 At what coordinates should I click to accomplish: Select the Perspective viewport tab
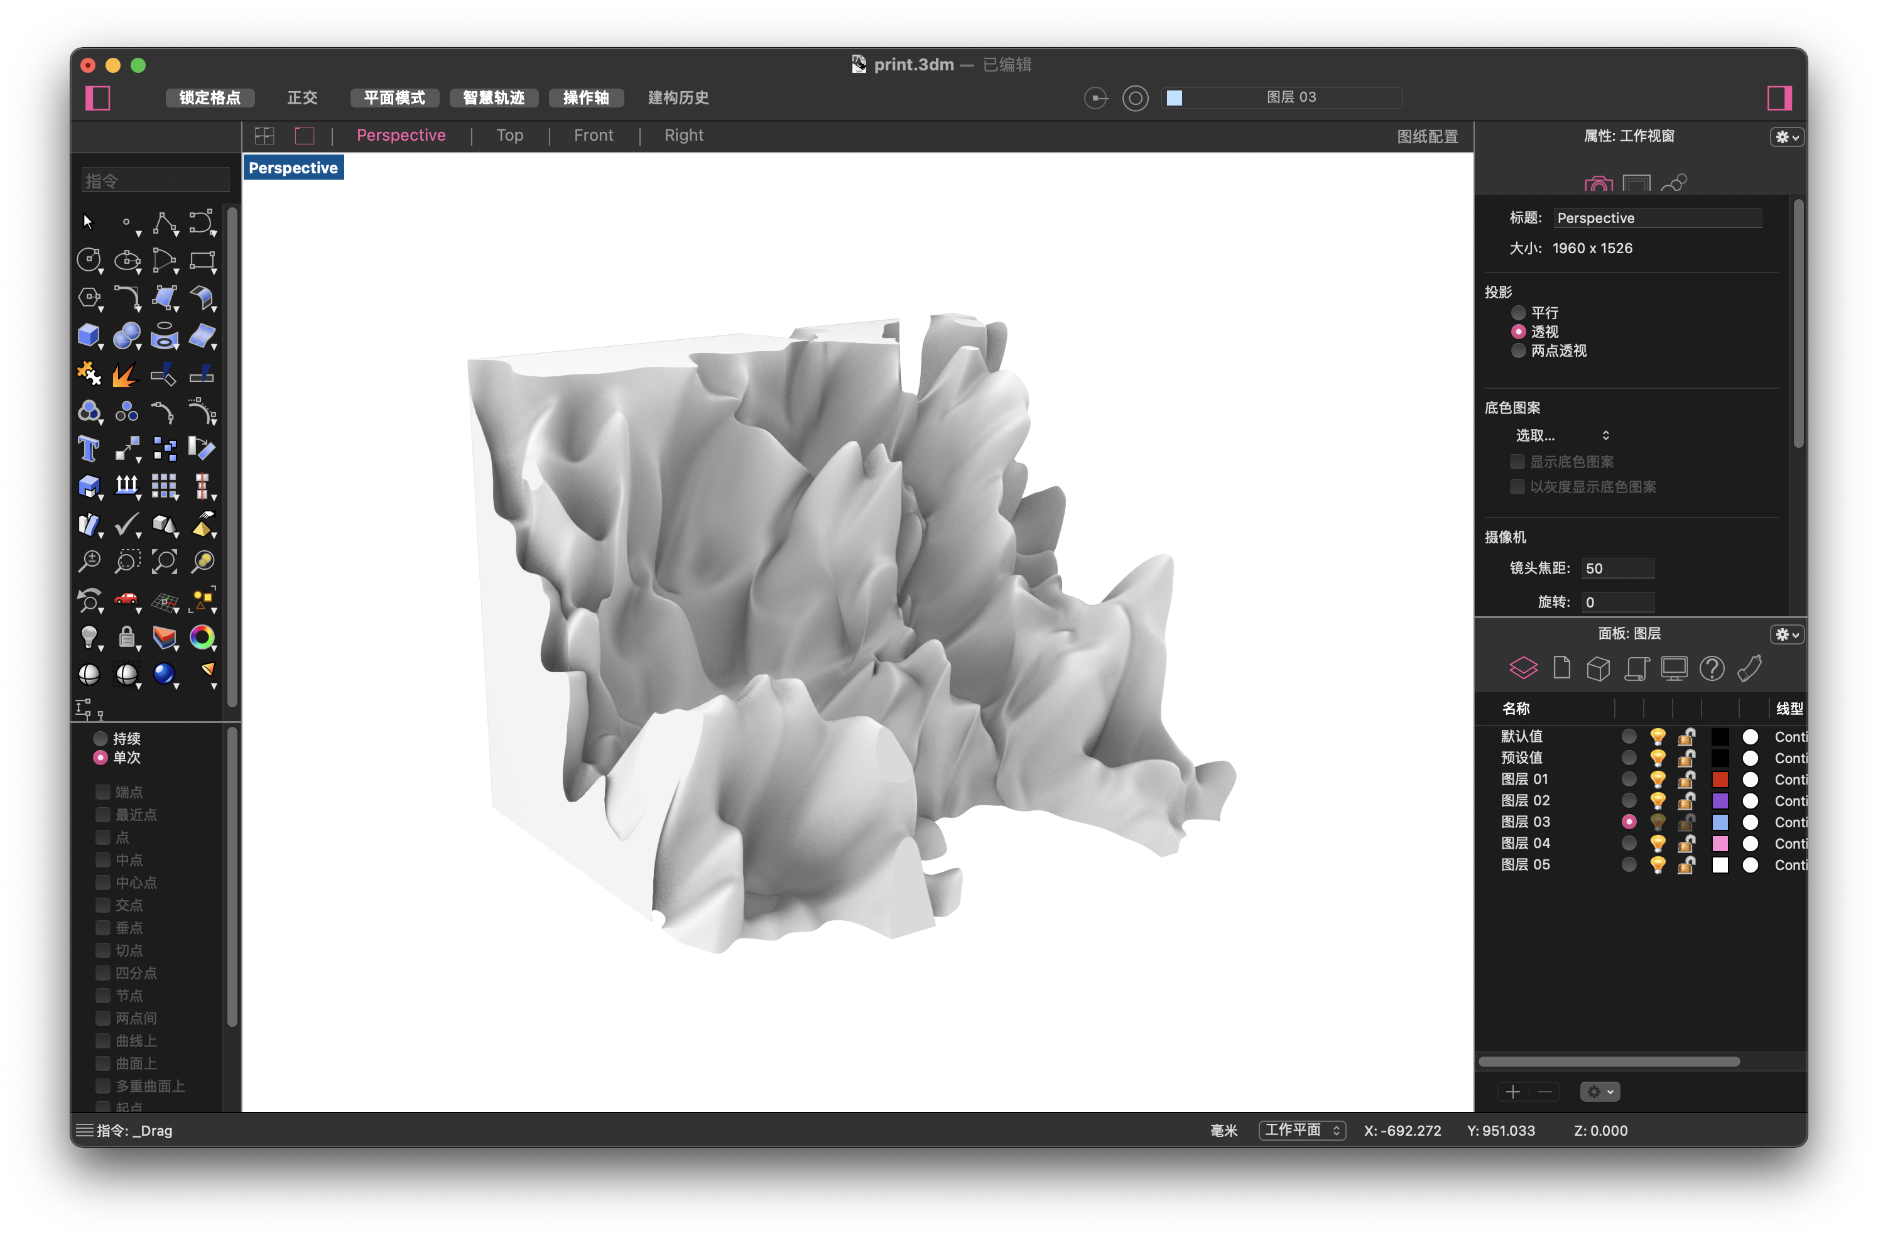pyautogui.click(x=401, y=135)
